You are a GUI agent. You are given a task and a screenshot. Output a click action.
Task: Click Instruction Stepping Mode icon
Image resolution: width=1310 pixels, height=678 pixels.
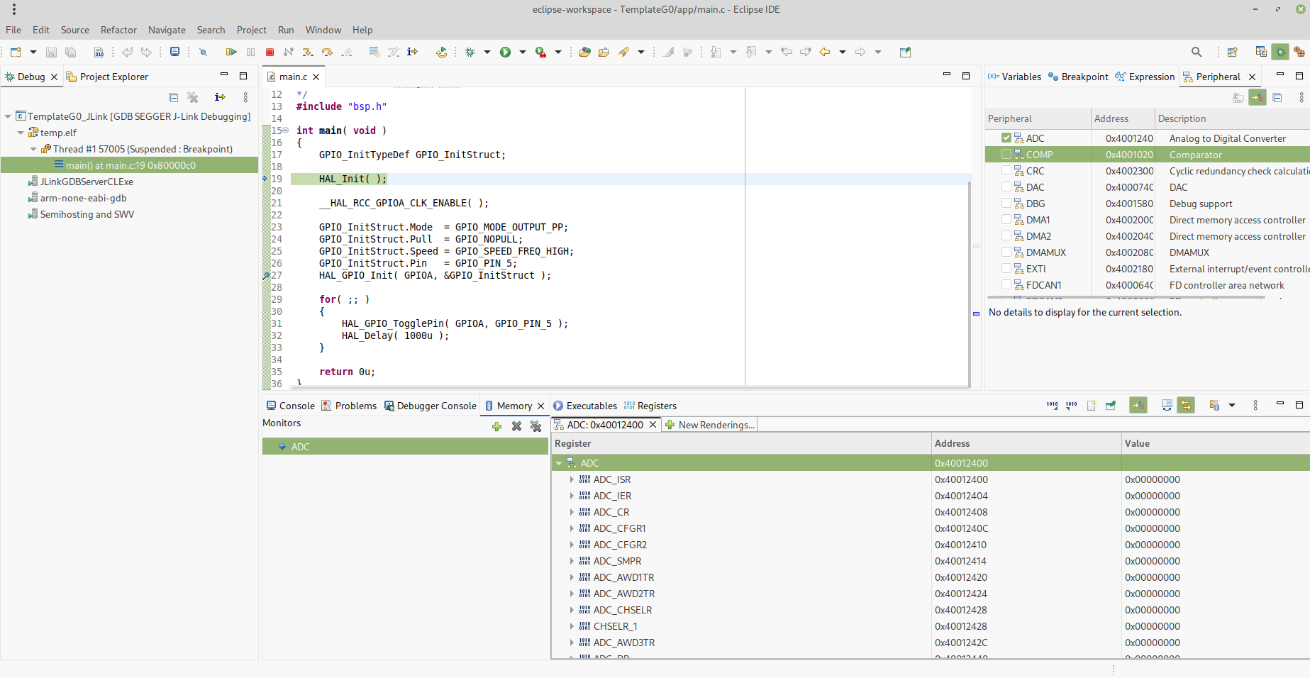coord(412,52)
